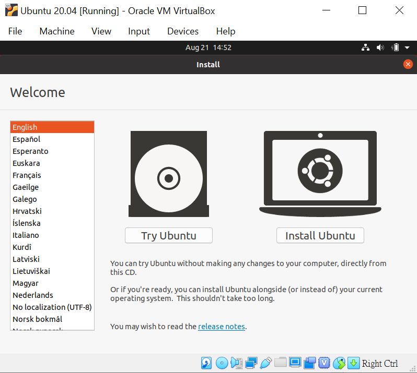Minimize the VirtualBox window
This screenshot has height=373, width=417.
point(326,10)
